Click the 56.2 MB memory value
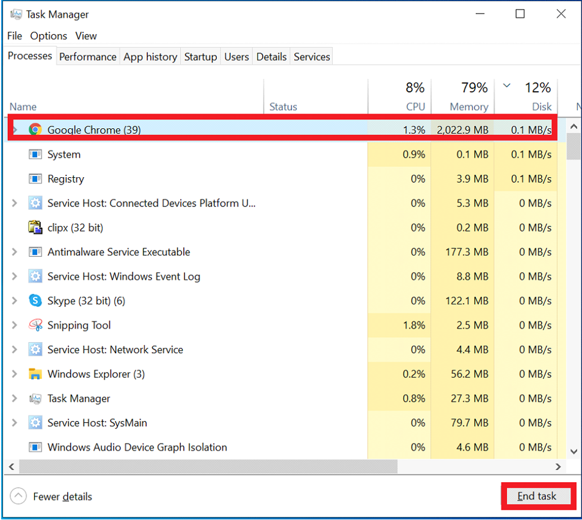 pyautogui.click(x=470, y=374)
